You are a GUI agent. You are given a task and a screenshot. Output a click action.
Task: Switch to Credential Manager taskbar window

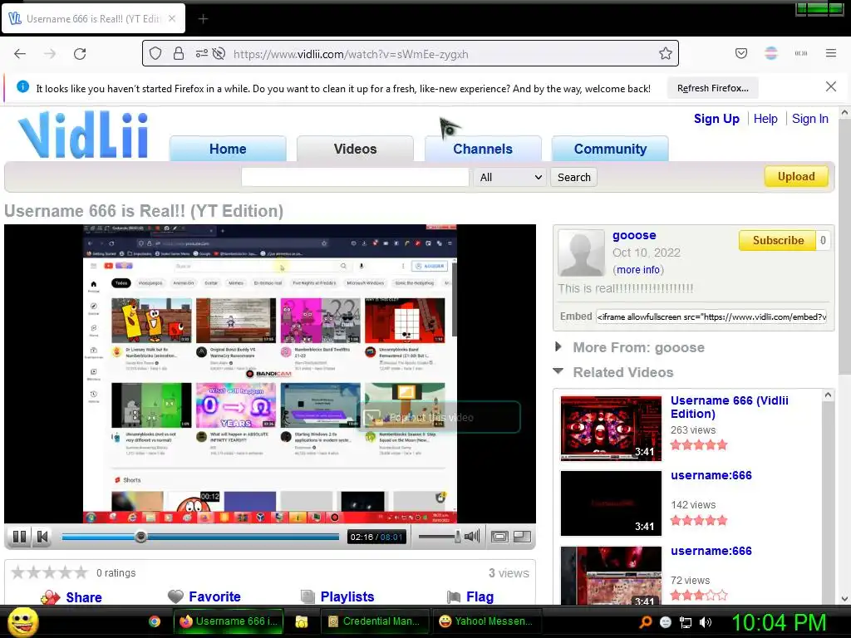click(x=375, y=621)
